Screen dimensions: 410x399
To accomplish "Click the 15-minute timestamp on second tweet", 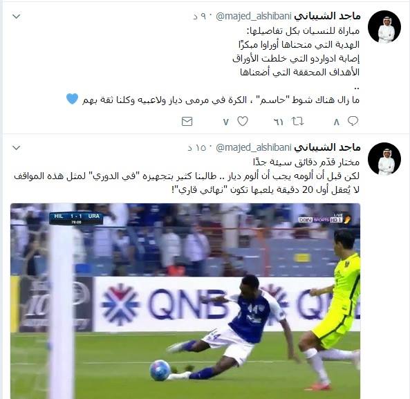I will click(x=197, y=148).
